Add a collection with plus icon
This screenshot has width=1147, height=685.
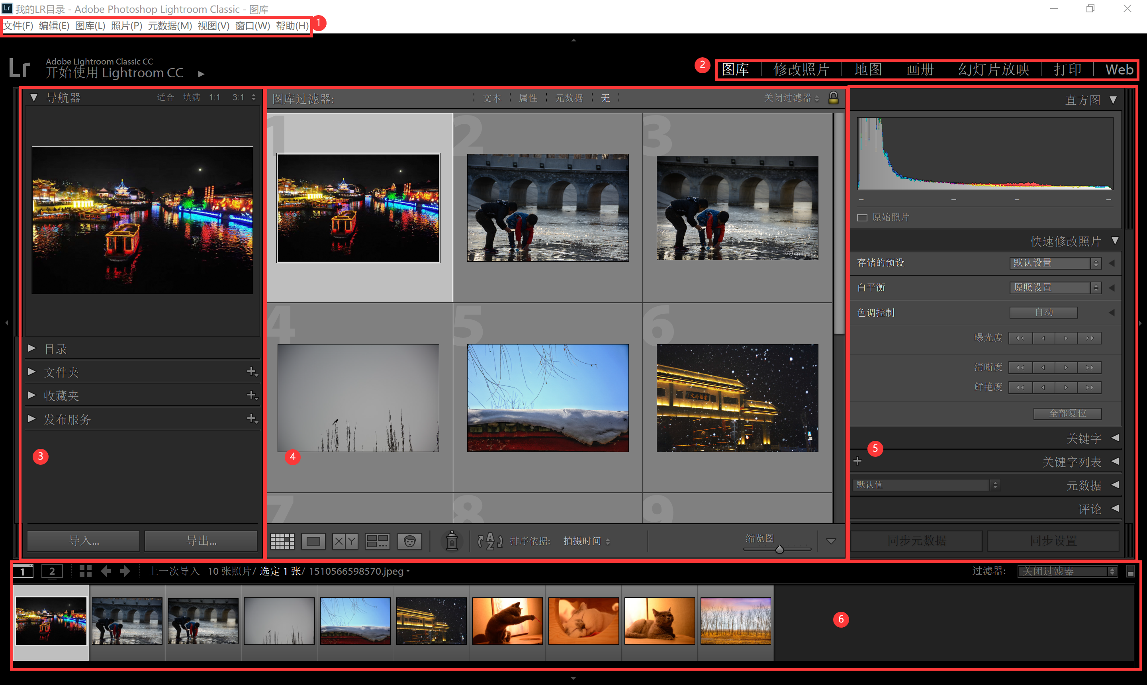252,395
